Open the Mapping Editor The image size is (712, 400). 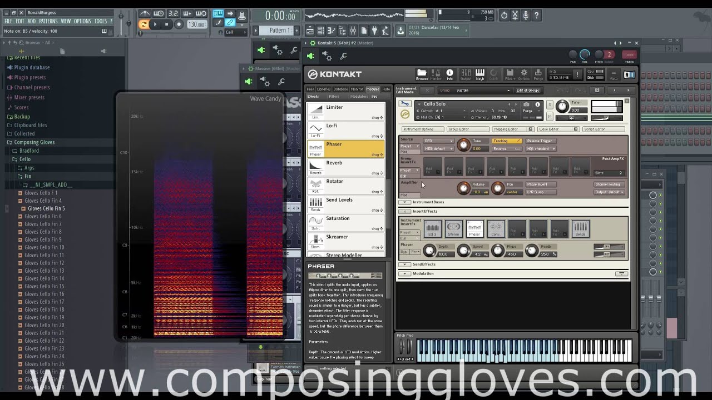point(512,129)
